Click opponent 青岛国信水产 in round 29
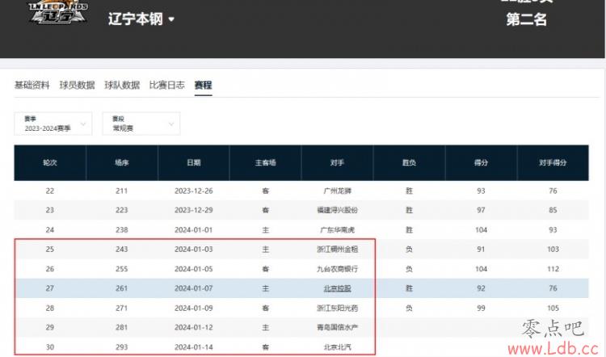606x357 pixels. click(337, 327)
